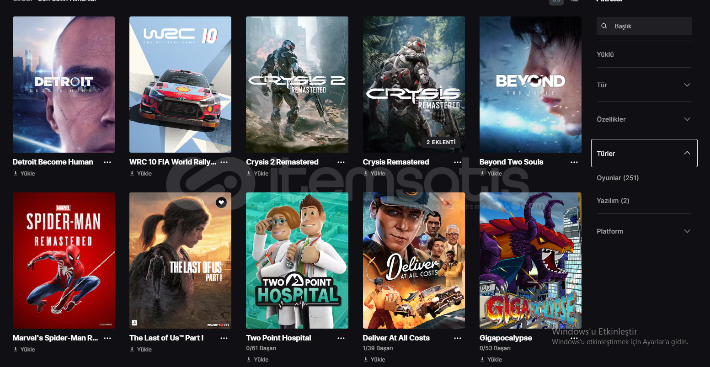This screenshot has width=710, height=367.
Task: Open three-dot menu for Deliver At All Costs
Action: pos(458,338)
